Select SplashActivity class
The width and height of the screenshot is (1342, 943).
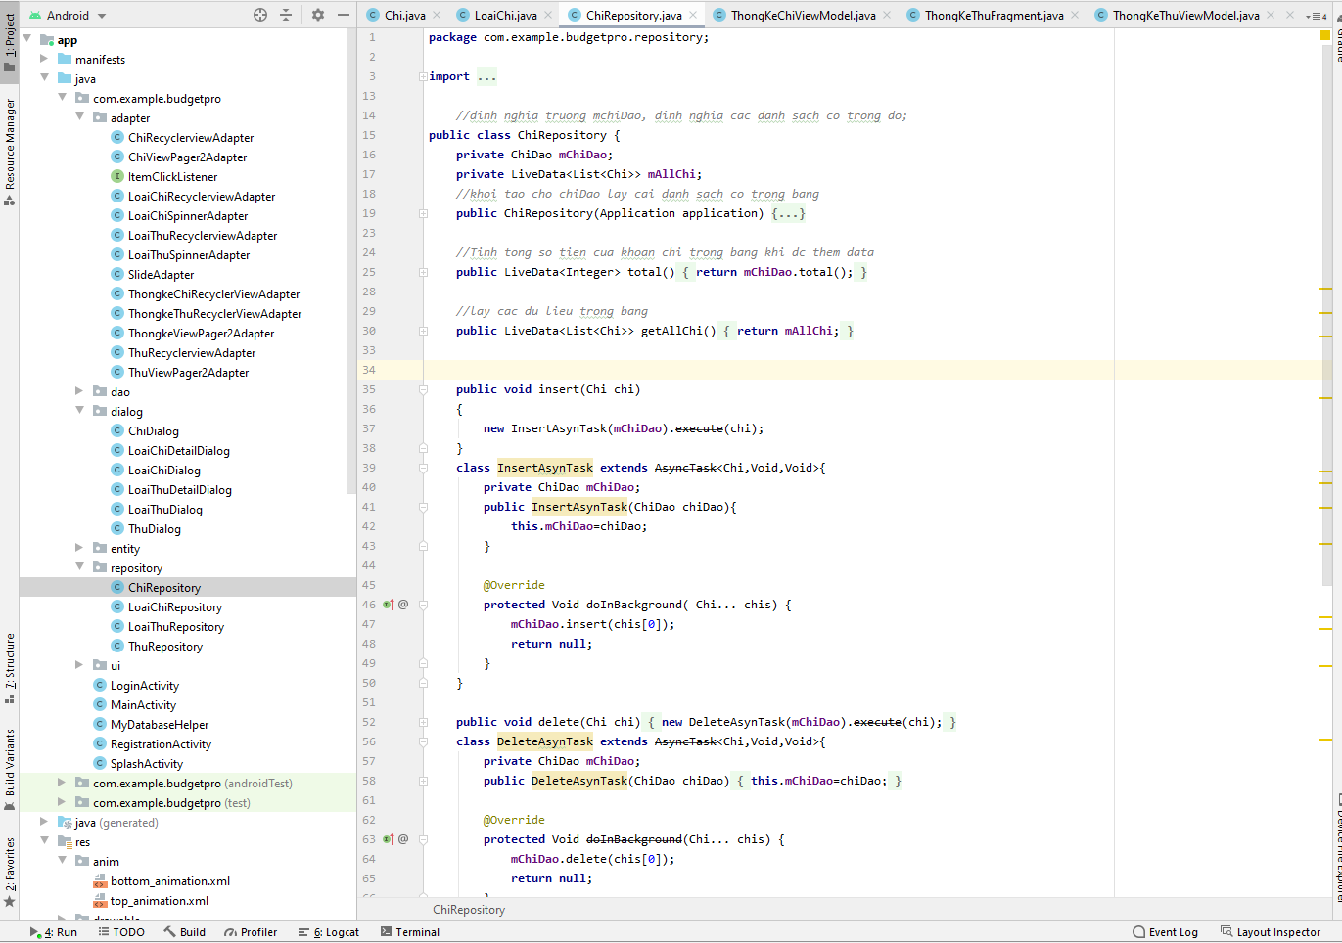tap(146, 764)
